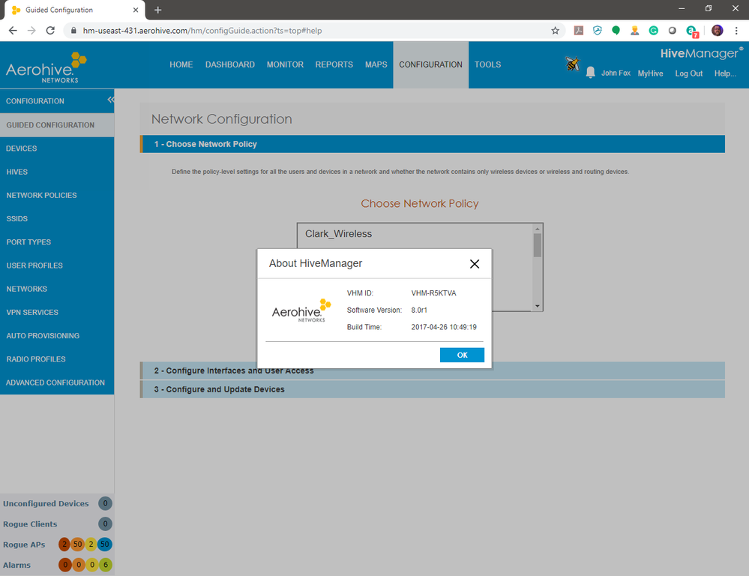The width and height of the screenshot is (749, 576).
Task: Open VPN Services in the sidebar
Action: [57, 312]
